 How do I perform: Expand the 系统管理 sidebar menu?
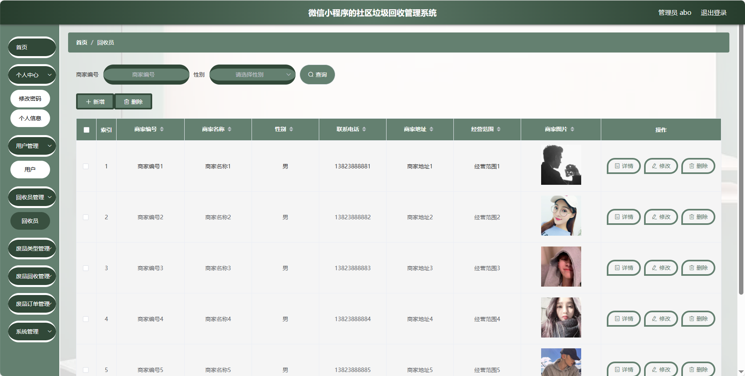[x=32, y=332]
